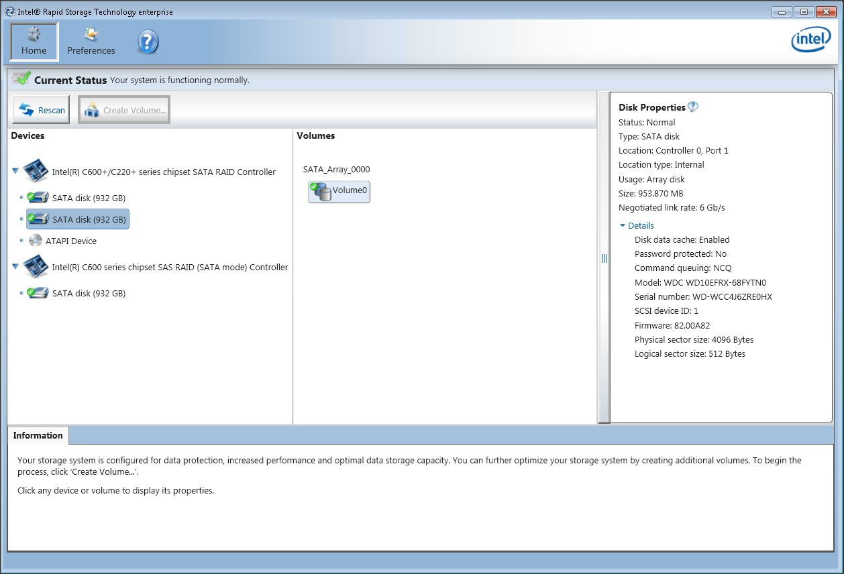The height and width of the screenshot is (574, 844).
Task: Select the first SATA disk under the C600+ controller
Action: pos(77,197)
